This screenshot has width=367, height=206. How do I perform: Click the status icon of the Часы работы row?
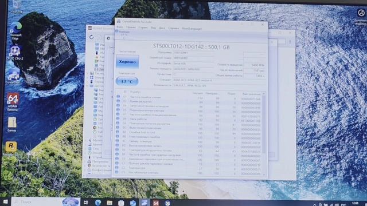click(118, 118)
